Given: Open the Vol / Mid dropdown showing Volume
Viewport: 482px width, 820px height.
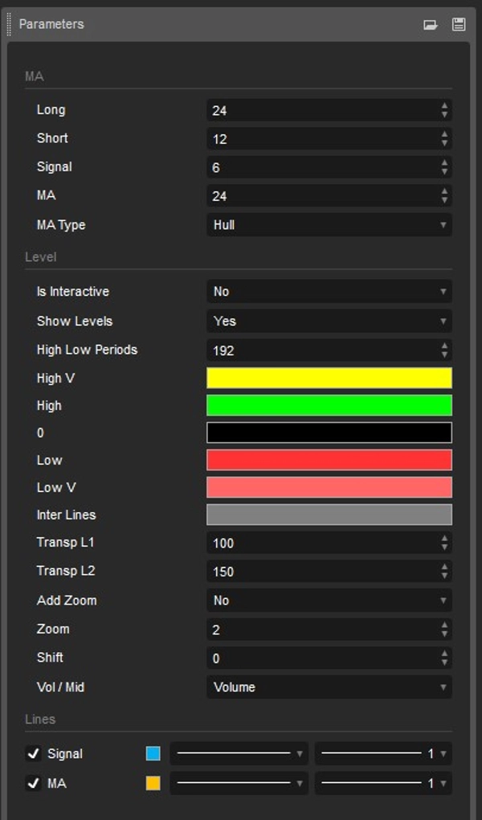Looking at the screenshot, I should tap(329, 687).
